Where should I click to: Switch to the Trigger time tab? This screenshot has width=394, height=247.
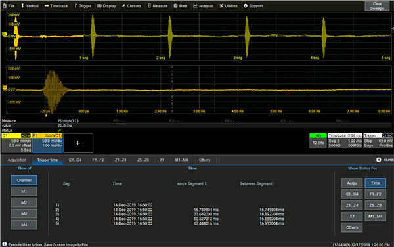coord(47,160)
